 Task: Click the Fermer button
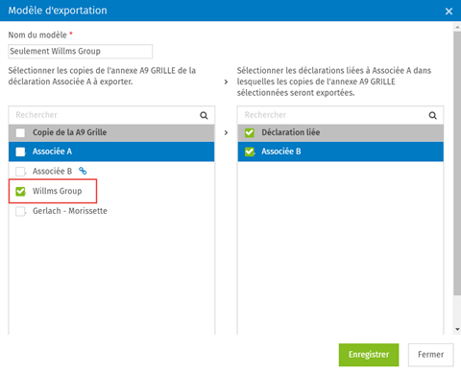coord(431,355)
